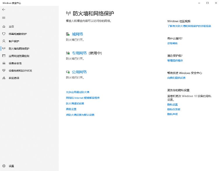Viewport: 220px width, 171px height.
Task: Click the Windows 社区视频 heading
Action: (179, 21)
